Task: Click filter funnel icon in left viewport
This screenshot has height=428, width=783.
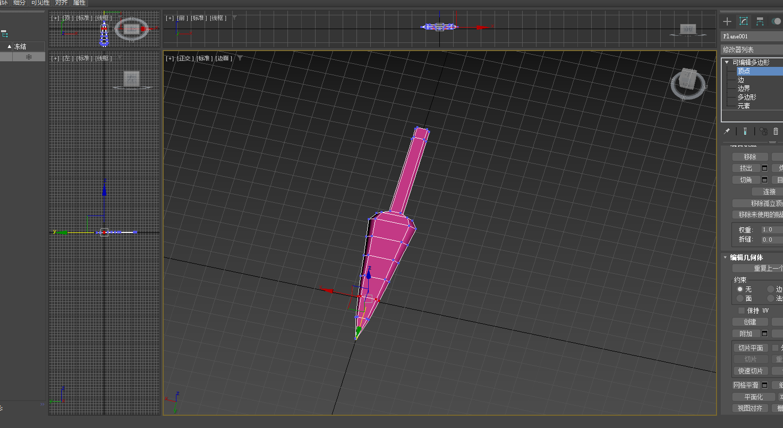Action: tap(119, 58)
